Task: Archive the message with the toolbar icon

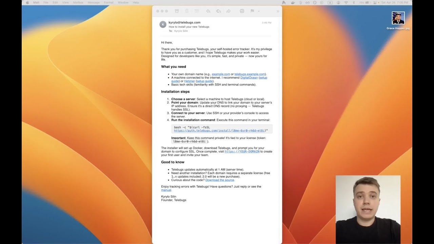Action: pyautogui.click(x=177, y=11)
